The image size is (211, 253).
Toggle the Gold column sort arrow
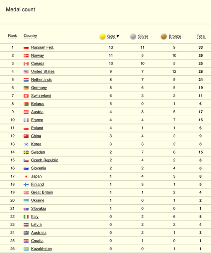tap(118, 36)
